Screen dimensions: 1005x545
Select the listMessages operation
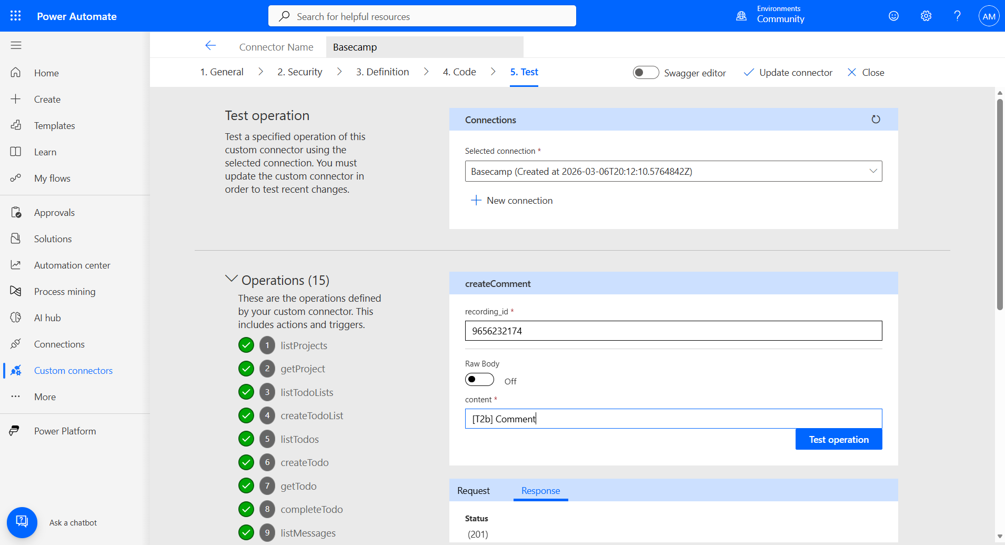[308, 533]
